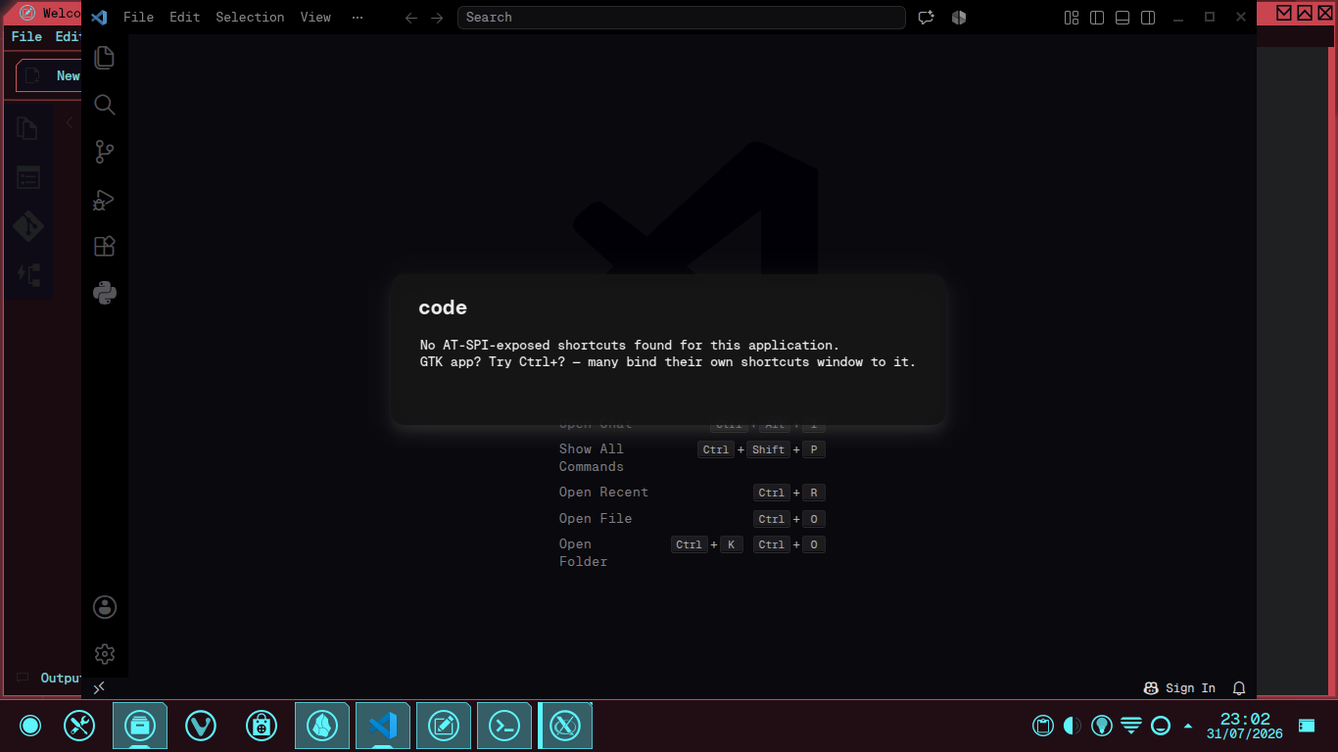The height and width of the screenshot is (752, 1338).
Task: Switch to the terminal taskbar button
Action: (x=504, y=726)
